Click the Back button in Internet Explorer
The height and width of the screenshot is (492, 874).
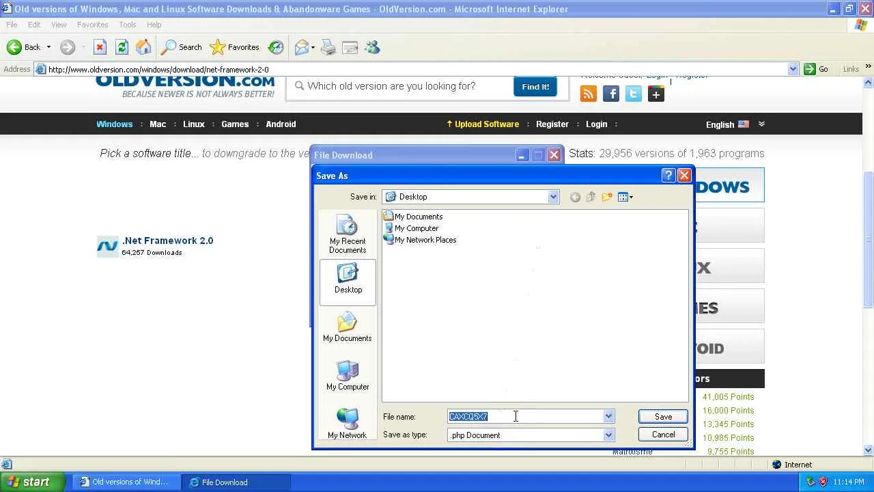23,47
